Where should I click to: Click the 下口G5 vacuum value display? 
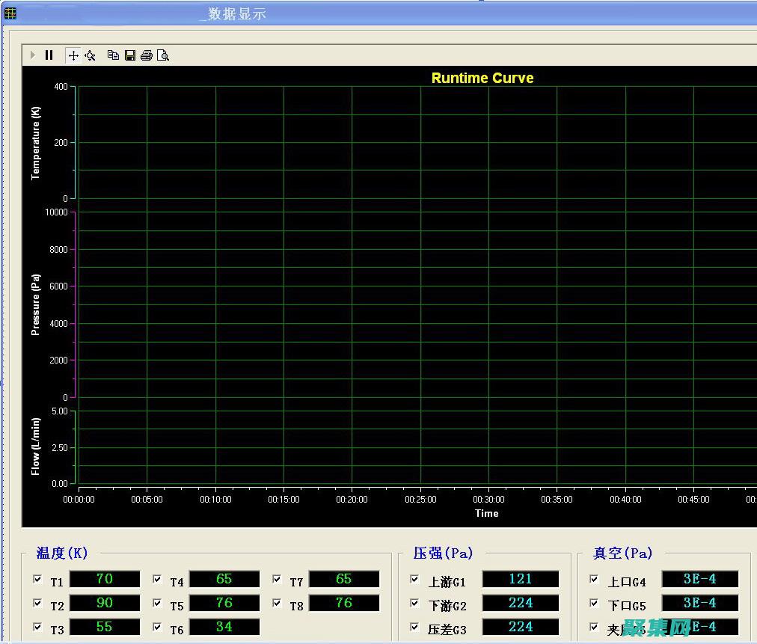click(x=700, y=603)
